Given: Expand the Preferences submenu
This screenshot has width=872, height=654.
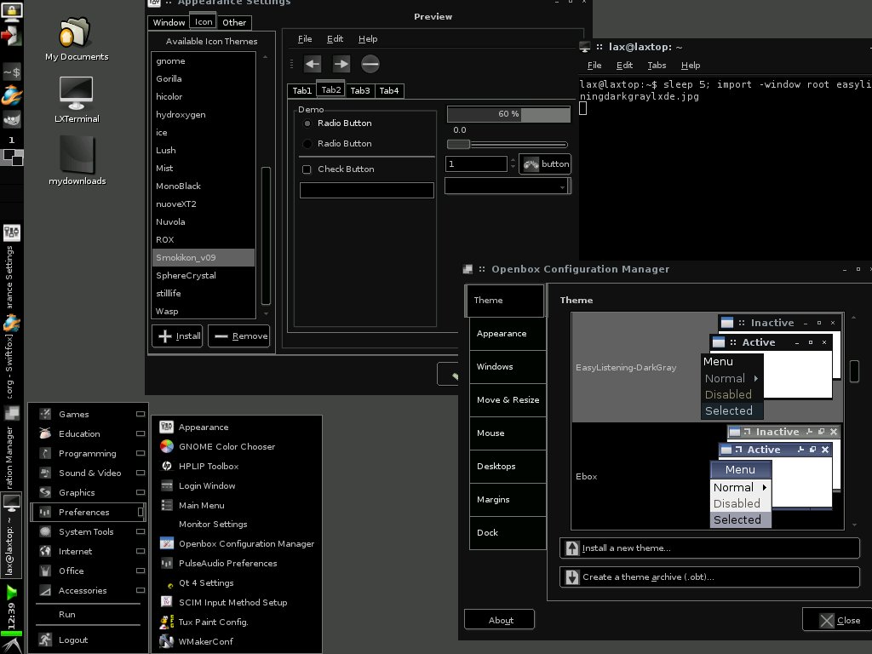Looking at the screenshot, I should coord(88,512).
